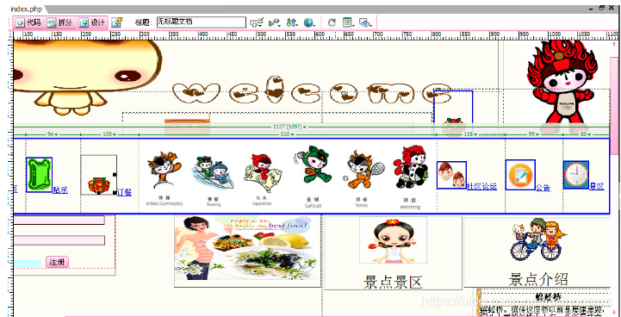Open the validate markup check icon

point(257,23)
